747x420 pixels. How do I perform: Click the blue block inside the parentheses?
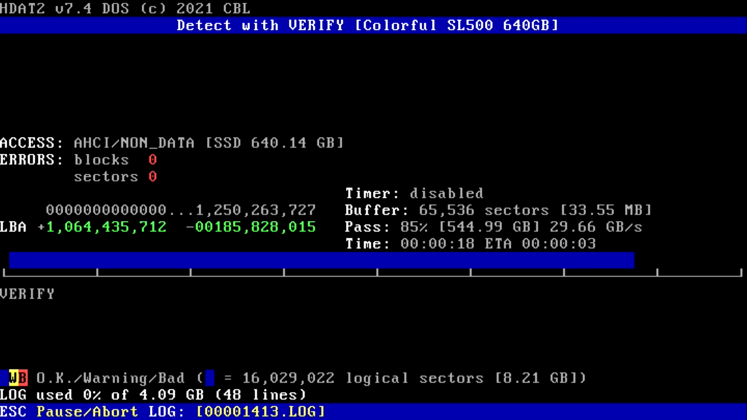coord(210,378)
